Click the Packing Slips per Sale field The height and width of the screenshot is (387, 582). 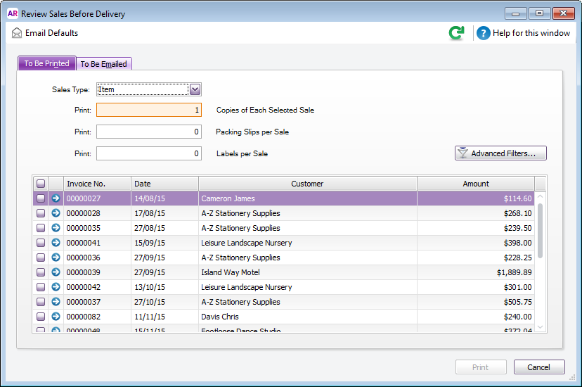149,132
